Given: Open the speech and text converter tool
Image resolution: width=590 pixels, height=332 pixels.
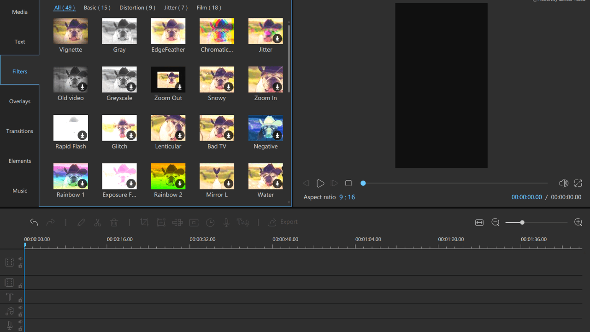Looking at the screenshot, I should point(243,222).
